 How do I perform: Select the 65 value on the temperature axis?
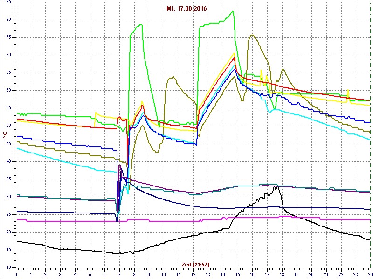pyautogui.click(x=8, y=73)
